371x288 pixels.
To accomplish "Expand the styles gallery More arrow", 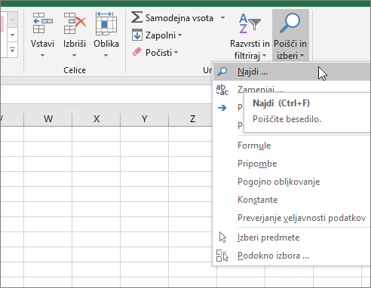I will tap(12, 51).
